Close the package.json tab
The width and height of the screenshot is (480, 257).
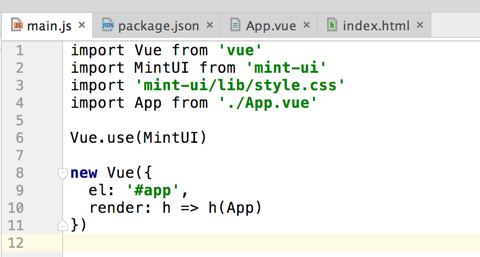coord(210,25)
